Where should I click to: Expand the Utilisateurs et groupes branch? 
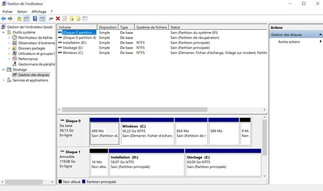[9, 54]
